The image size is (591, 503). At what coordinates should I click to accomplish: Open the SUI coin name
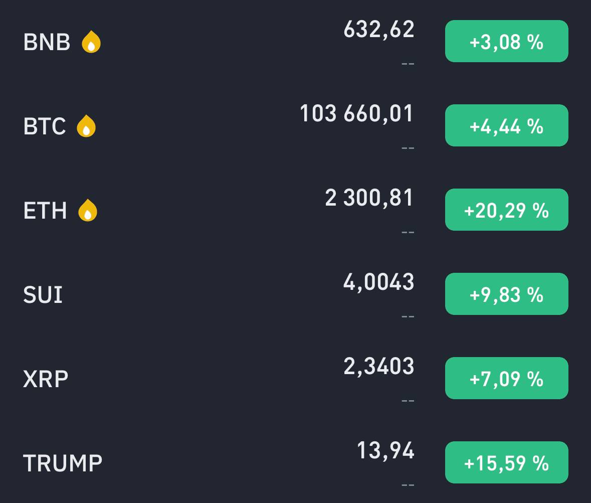[x=43, y=294]
